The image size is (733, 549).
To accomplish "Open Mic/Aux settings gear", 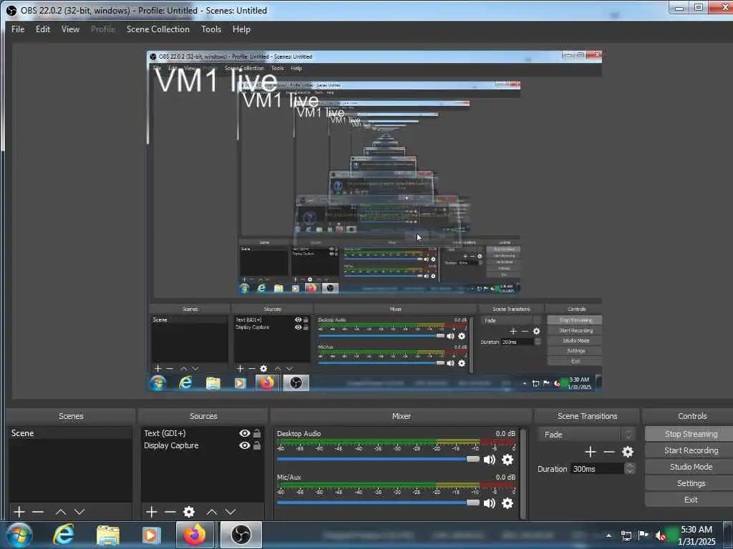I will 508,503.
